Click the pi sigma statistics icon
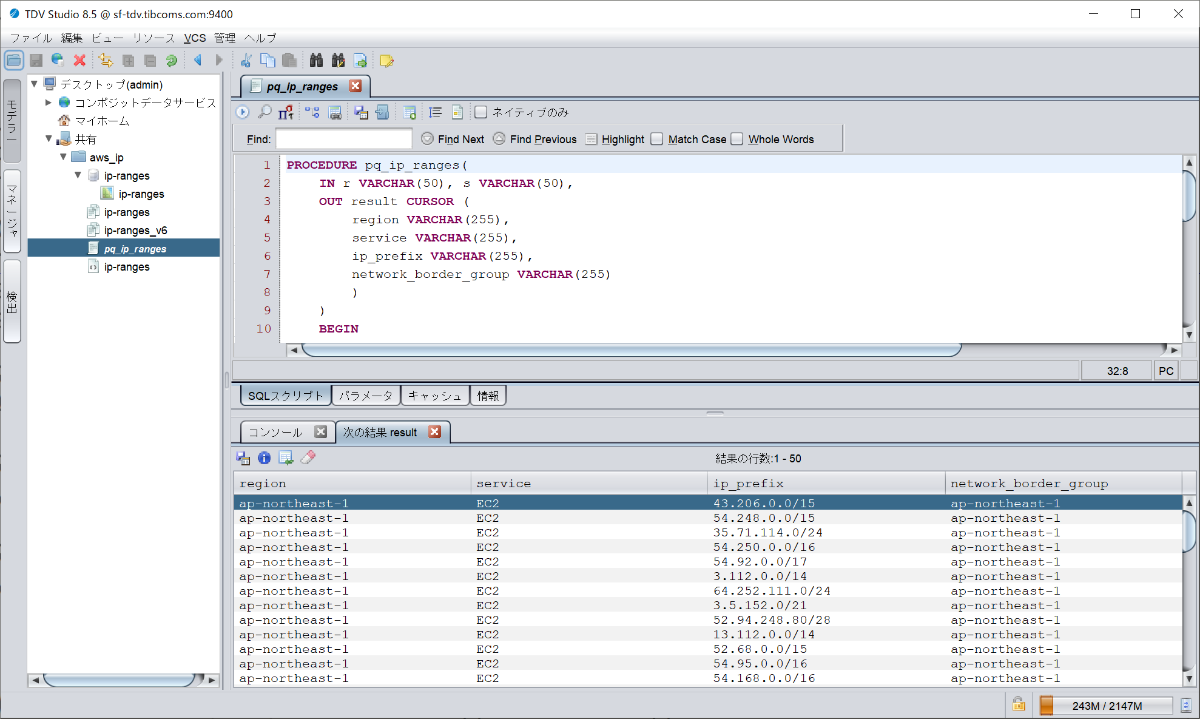 tap(286, 112)
